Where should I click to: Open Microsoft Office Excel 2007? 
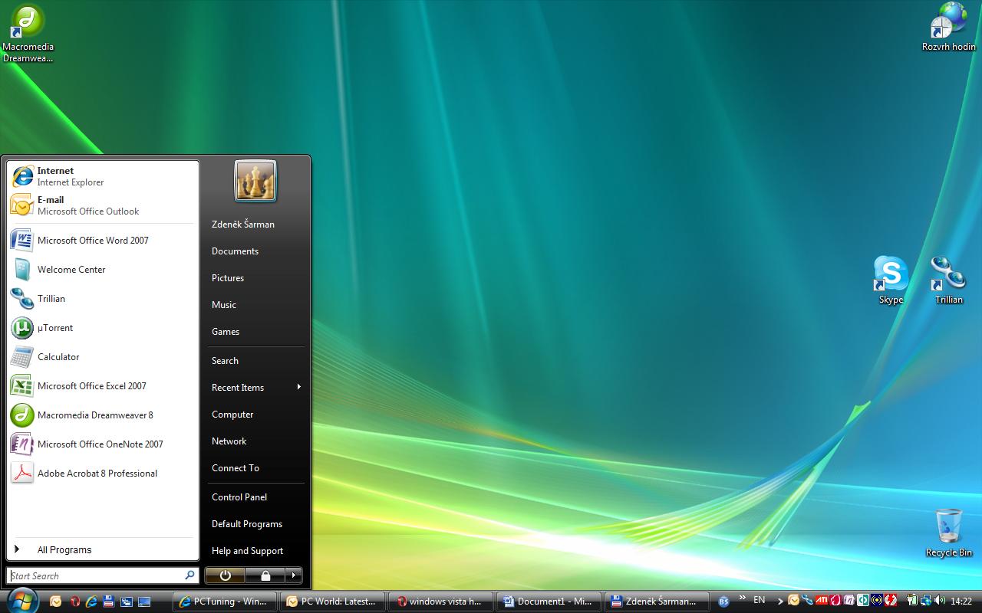(103, 386)
